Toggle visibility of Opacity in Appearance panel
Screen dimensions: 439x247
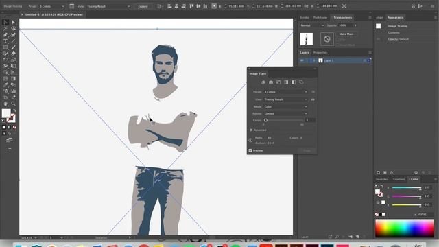pos(379,40)
